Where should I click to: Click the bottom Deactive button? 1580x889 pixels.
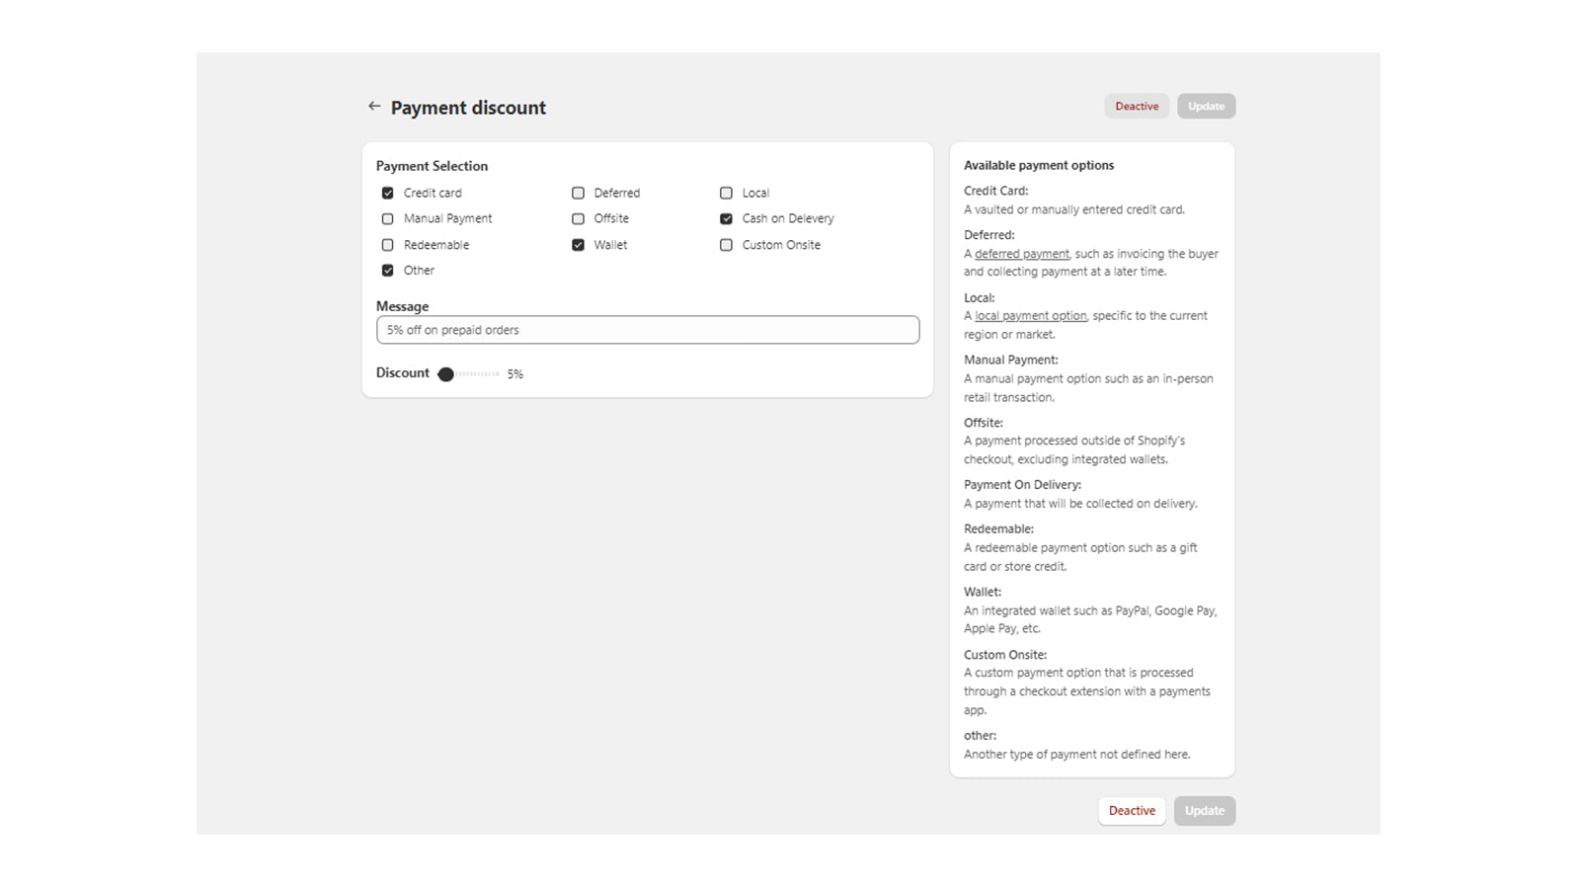pyautogui.click(x=1132, y=811)
